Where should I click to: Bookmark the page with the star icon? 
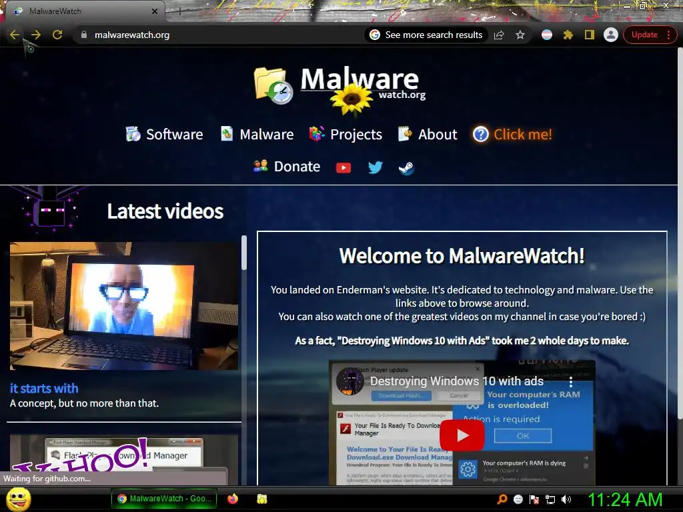[x=520, y=35]
